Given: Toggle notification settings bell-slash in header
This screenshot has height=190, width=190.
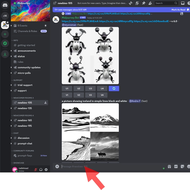Looking at the screenshot, I should click(x=137, y=3).
